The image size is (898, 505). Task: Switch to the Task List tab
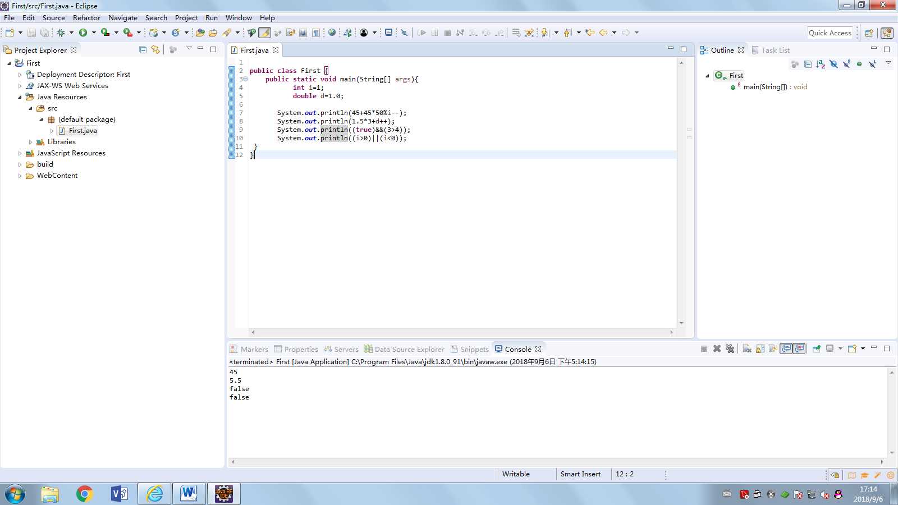pyautogui.click(x=771, y=50)
